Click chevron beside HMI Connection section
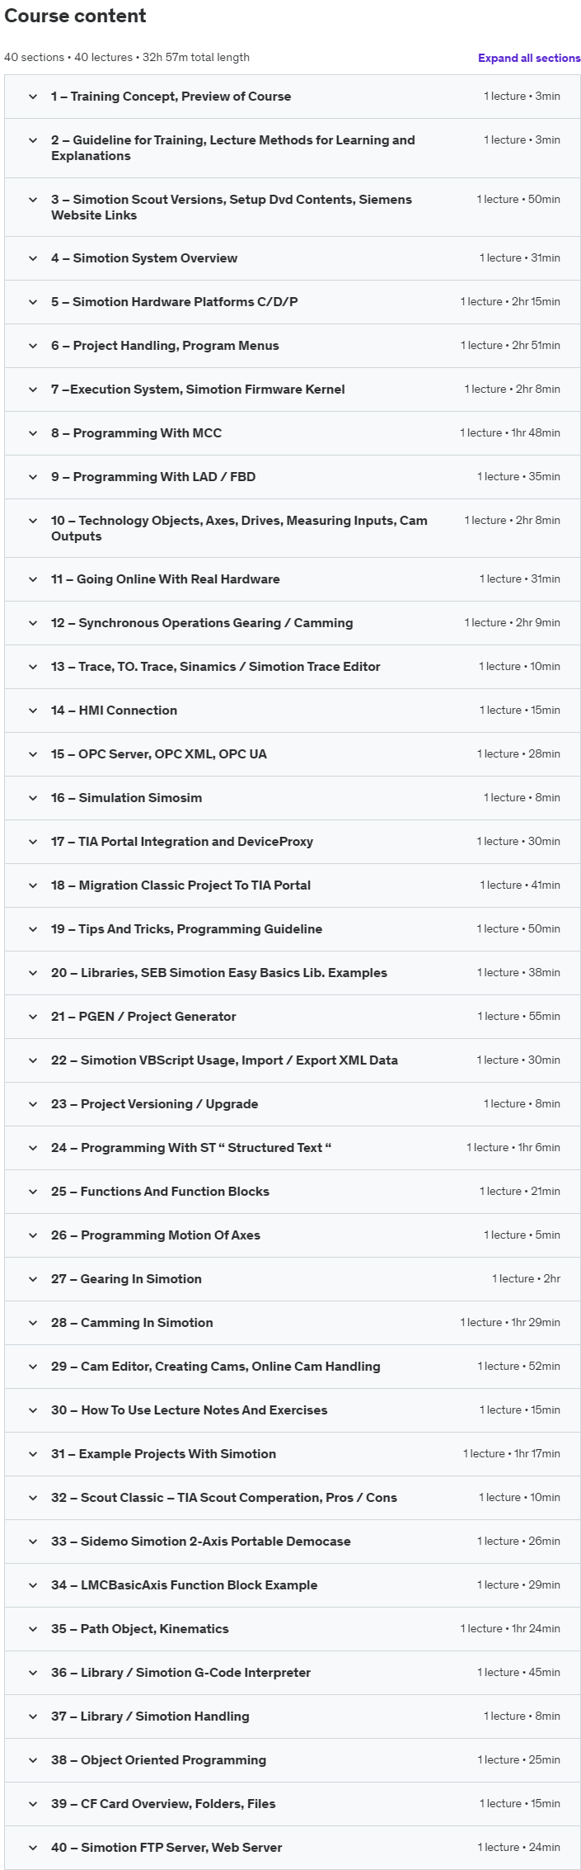This screenshot has width=581, height=1870. [x=33, y=711]
